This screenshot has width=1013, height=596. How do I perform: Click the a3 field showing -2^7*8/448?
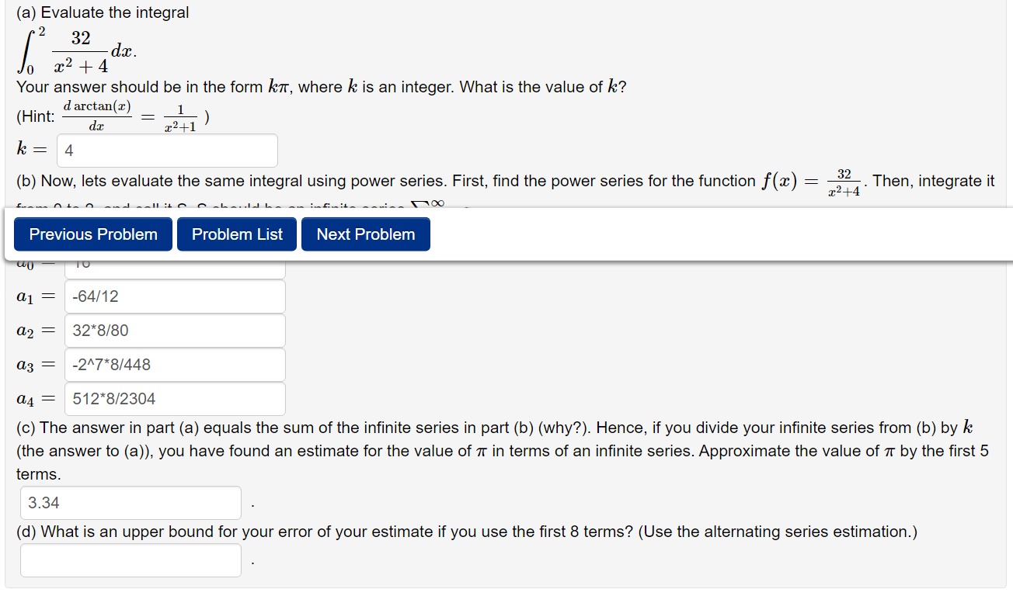click(x=175, y=364)
